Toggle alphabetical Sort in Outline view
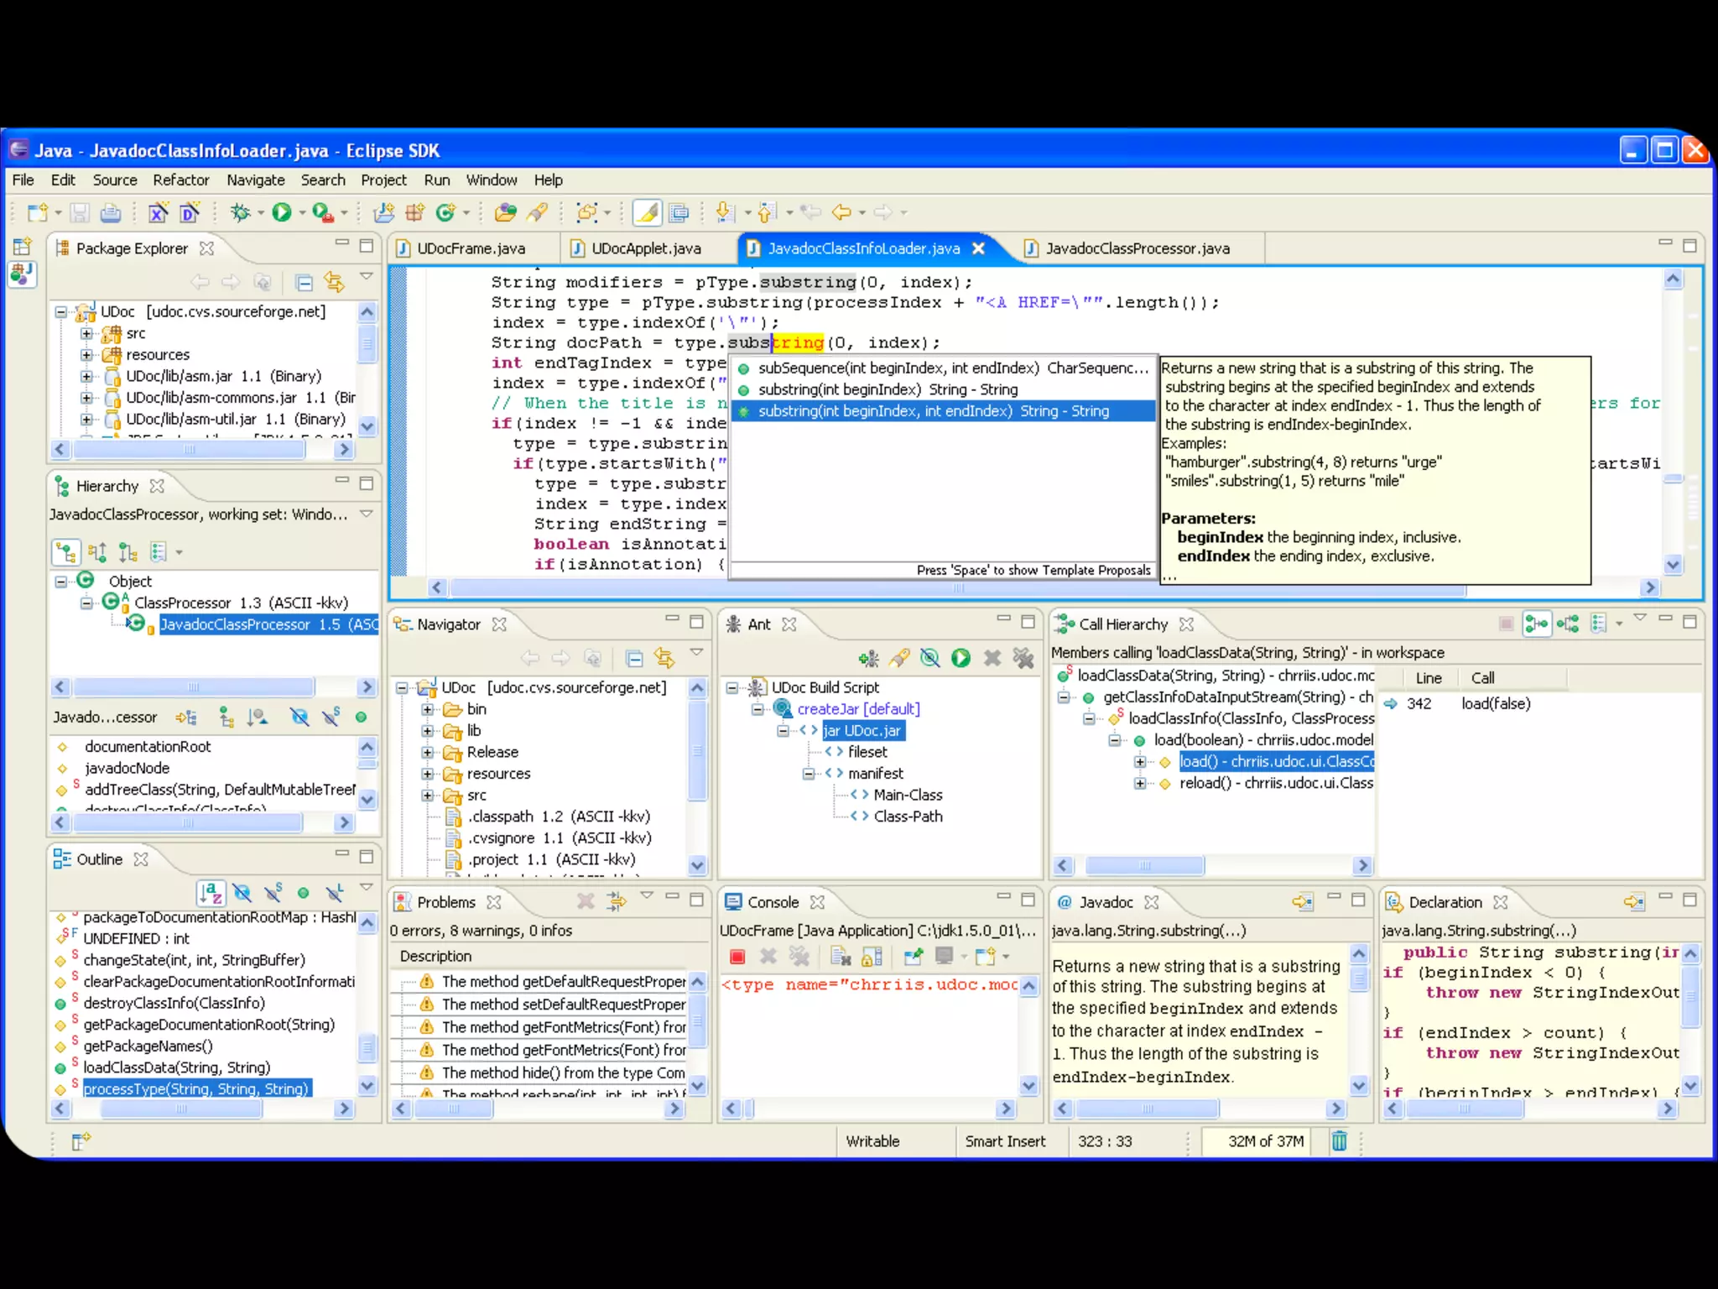The width and height of the screenshot is (1718, 1289). click(x=211, y=893)
